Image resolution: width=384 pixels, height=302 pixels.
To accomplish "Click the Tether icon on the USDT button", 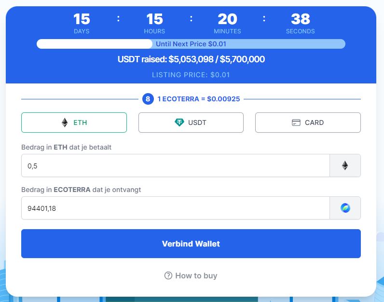I will 179,123.
